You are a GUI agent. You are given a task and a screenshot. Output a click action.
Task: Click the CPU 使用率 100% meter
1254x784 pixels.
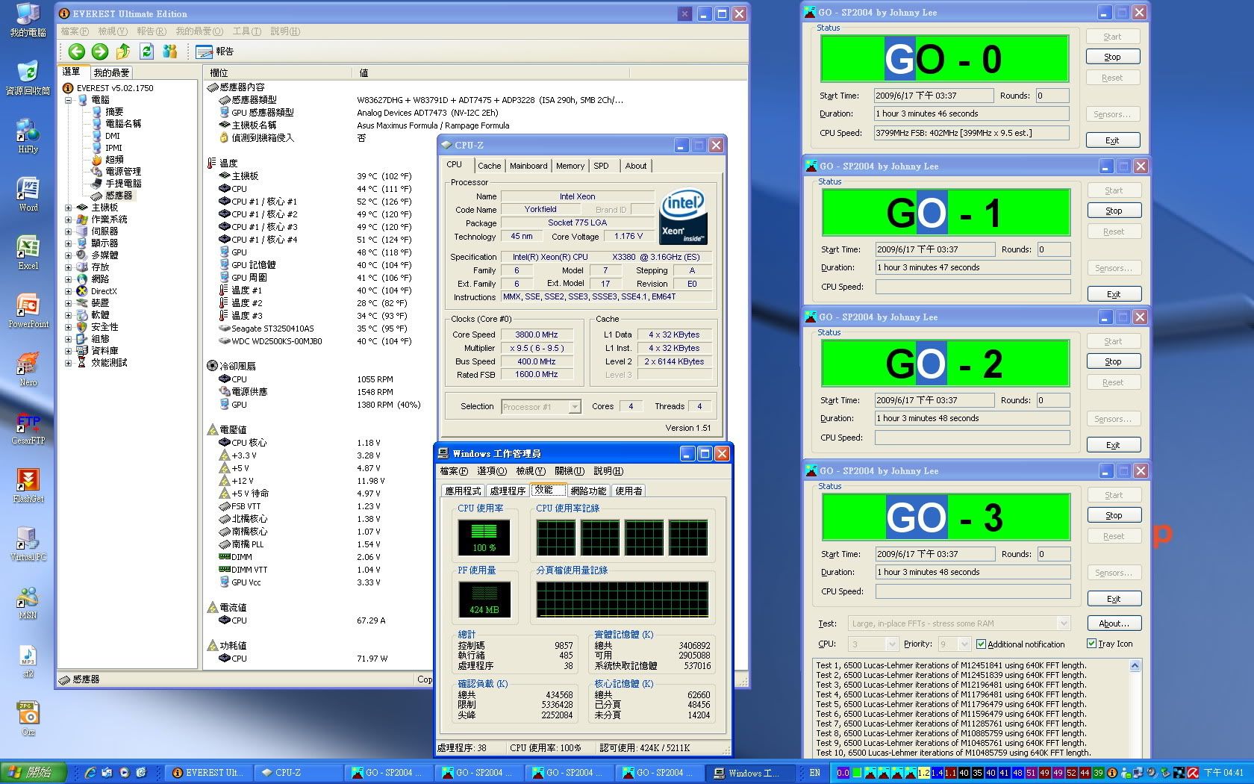(484, 538)
